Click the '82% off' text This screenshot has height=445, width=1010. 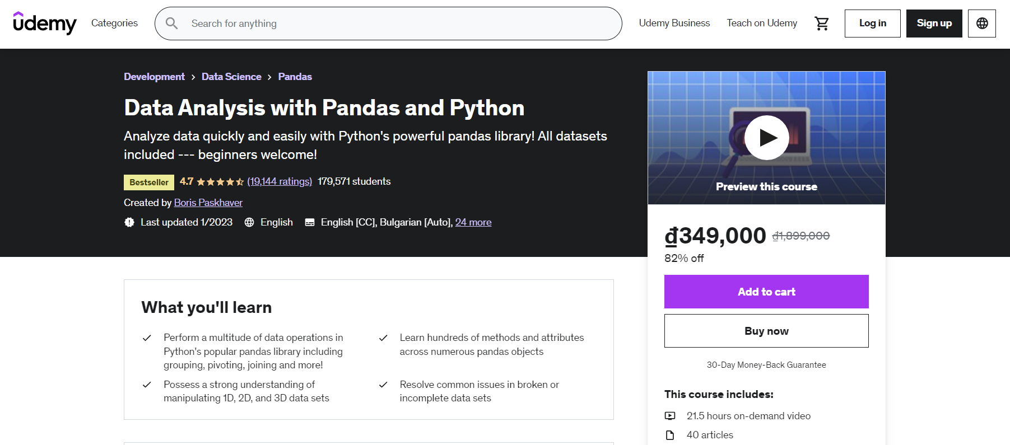(684, 258)
